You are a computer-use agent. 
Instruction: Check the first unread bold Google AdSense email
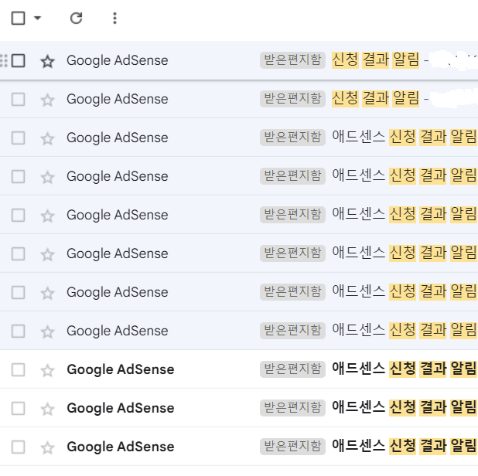pyautogui.click(x=18, y=369)
